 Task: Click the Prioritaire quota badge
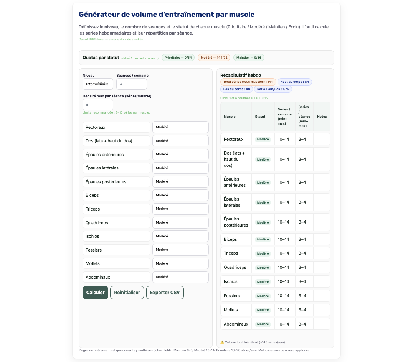(x=178, y=58)
